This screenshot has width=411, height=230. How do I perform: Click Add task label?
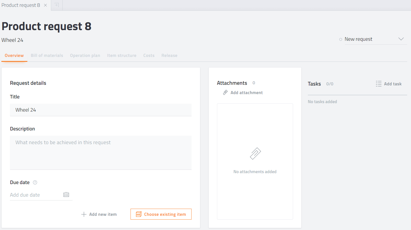393,84
